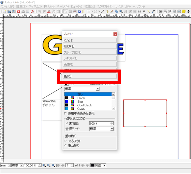Close the プロパティ properties panel

point(115,34)
